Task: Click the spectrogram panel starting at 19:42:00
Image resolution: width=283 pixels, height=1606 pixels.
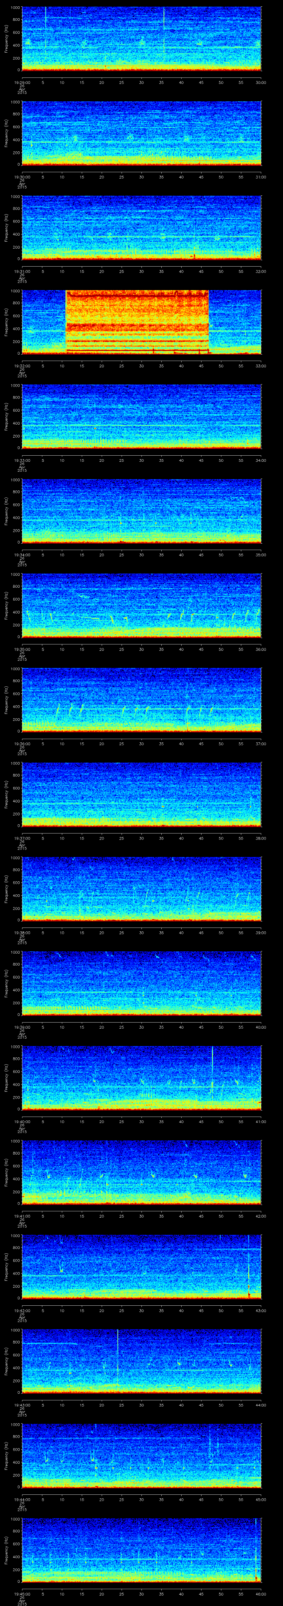Action: tap(141, 1267)
